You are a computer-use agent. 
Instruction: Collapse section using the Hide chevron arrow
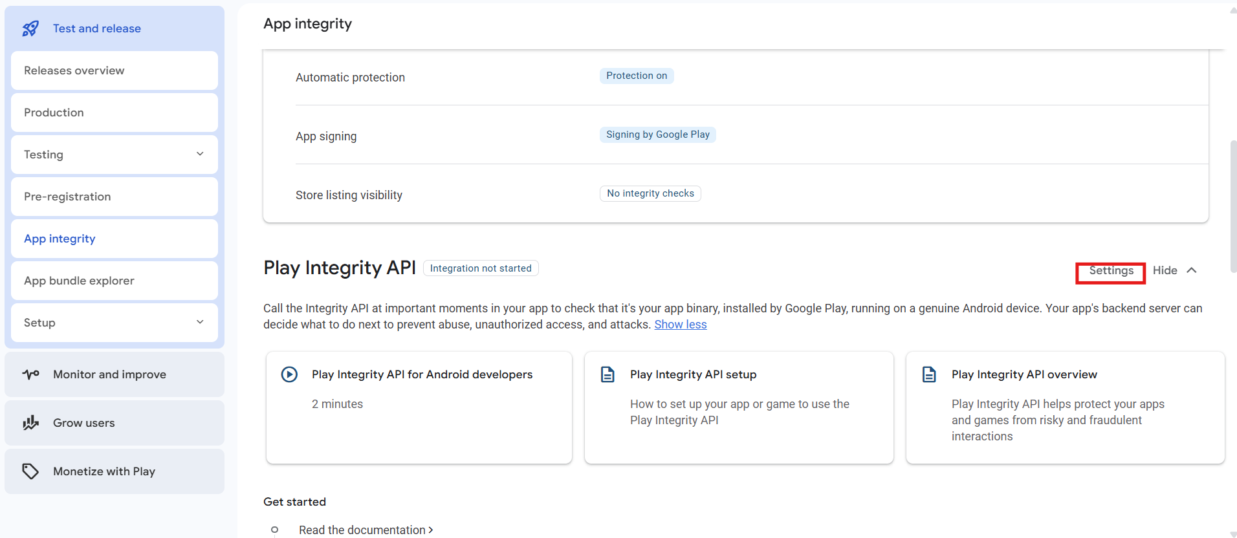(x=1192, y=270)
